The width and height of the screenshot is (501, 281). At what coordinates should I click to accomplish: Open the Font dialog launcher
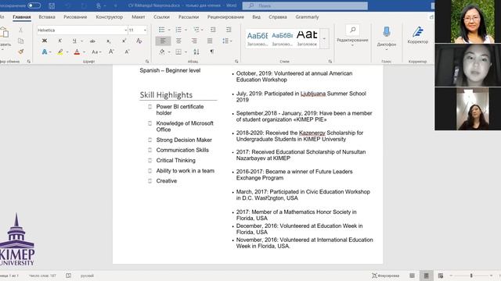pyautogui.click(x=147, y=61)
